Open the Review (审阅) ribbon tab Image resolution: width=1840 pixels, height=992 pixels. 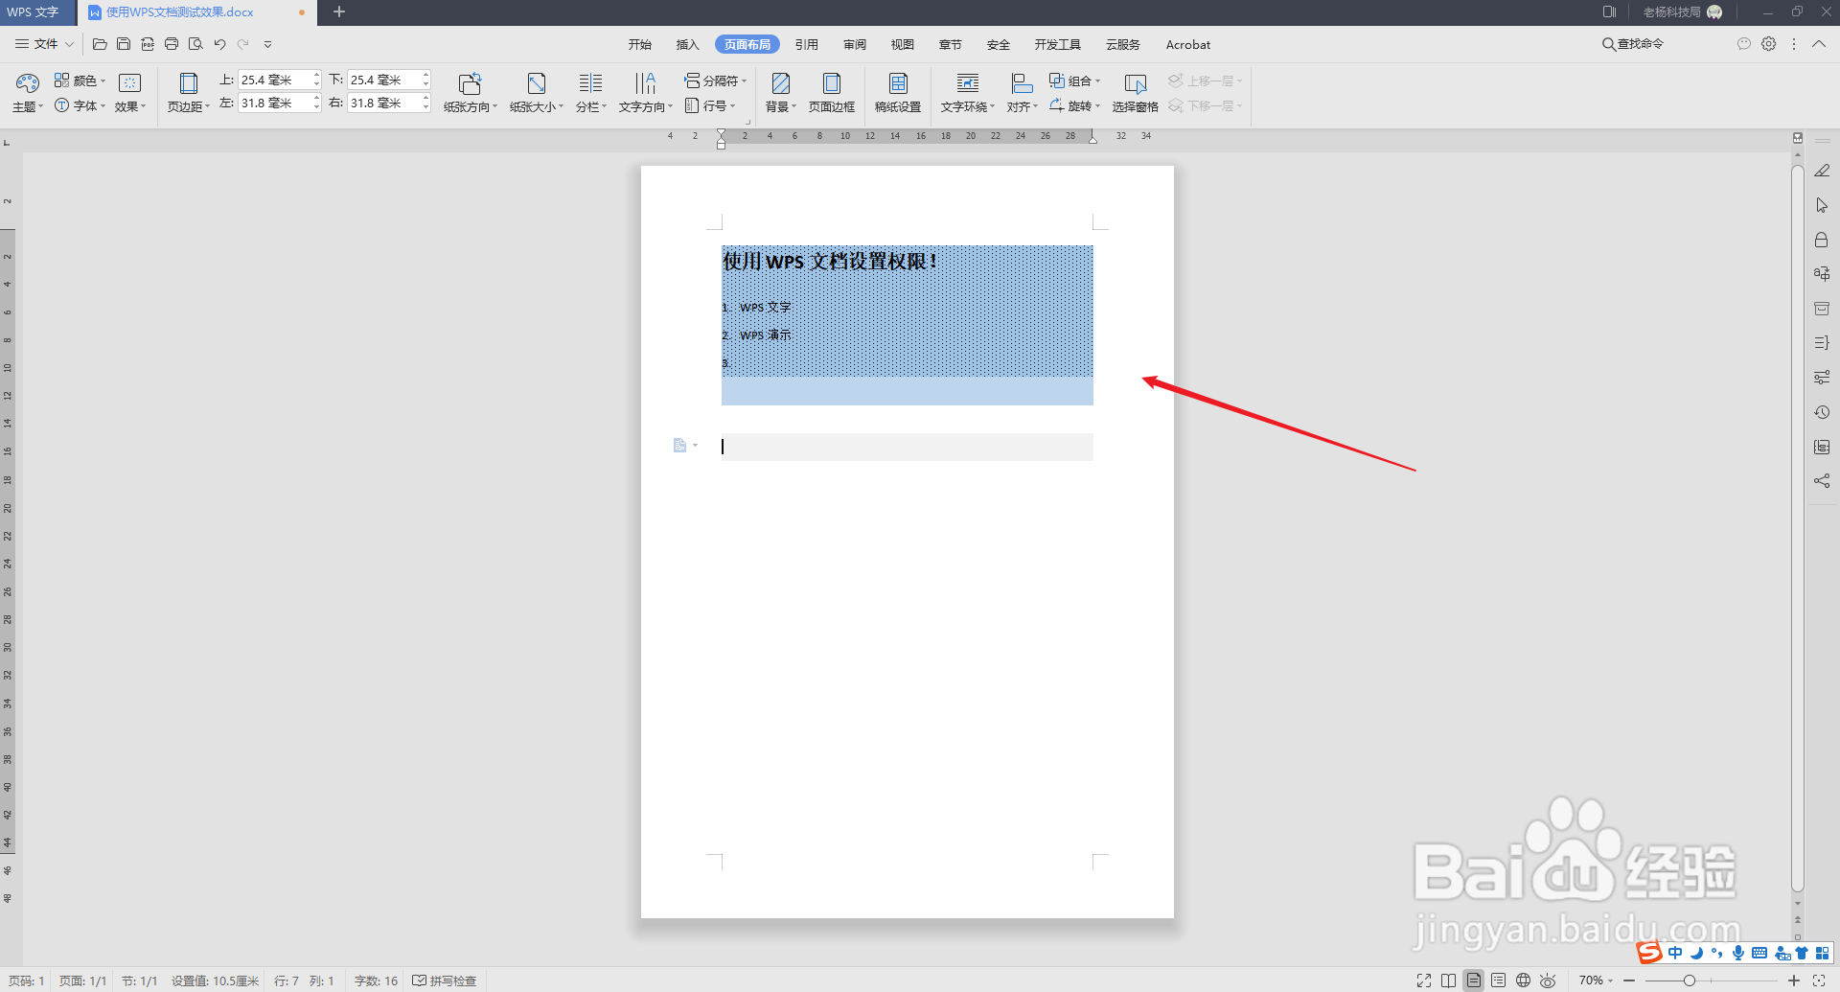pos(855,44)
